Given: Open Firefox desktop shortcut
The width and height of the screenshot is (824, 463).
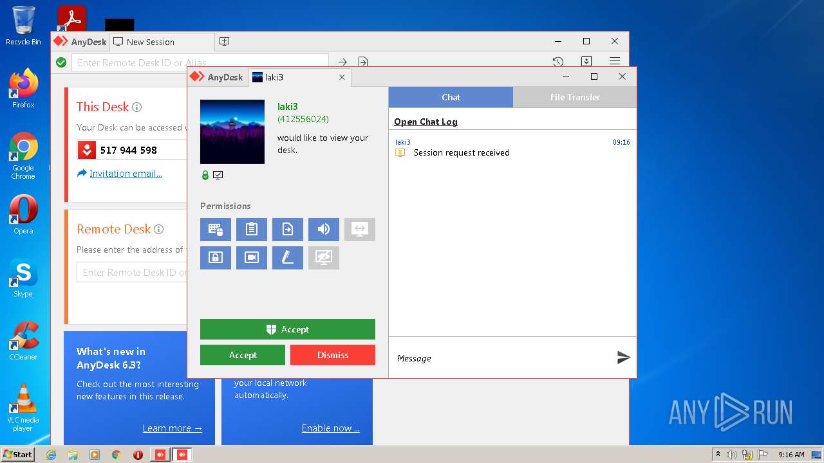Looking at the screenshot, I should tap(23, 88).
